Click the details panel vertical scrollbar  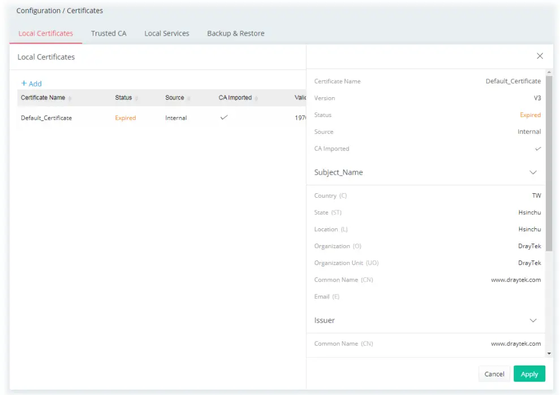[x=549, y=164]
